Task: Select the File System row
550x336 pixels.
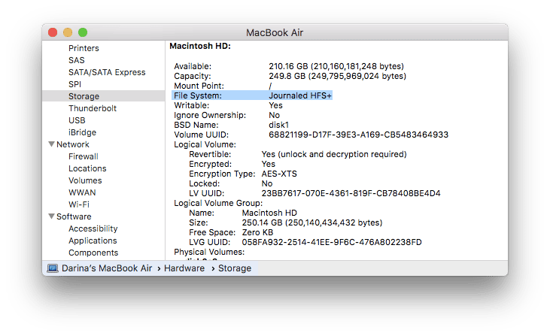Action: click(x=252, y=95)
